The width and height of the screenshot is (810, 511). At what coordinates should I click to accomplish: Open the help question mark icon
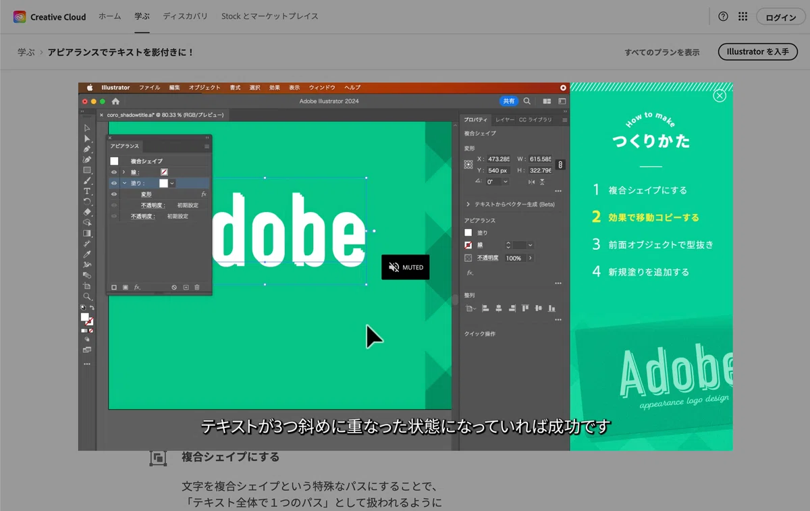[724, 17]
